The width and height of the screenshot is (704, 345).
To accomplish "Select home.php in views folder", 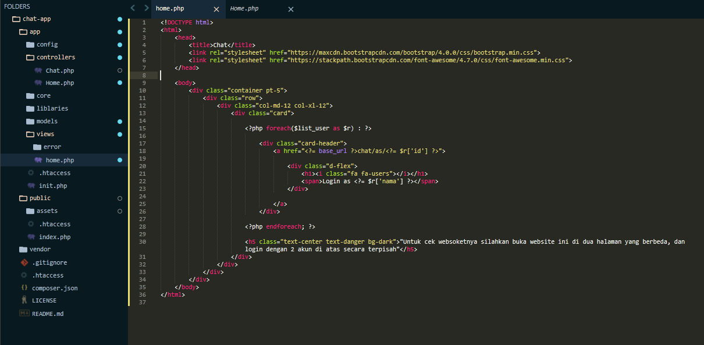I will pos(59,160).
